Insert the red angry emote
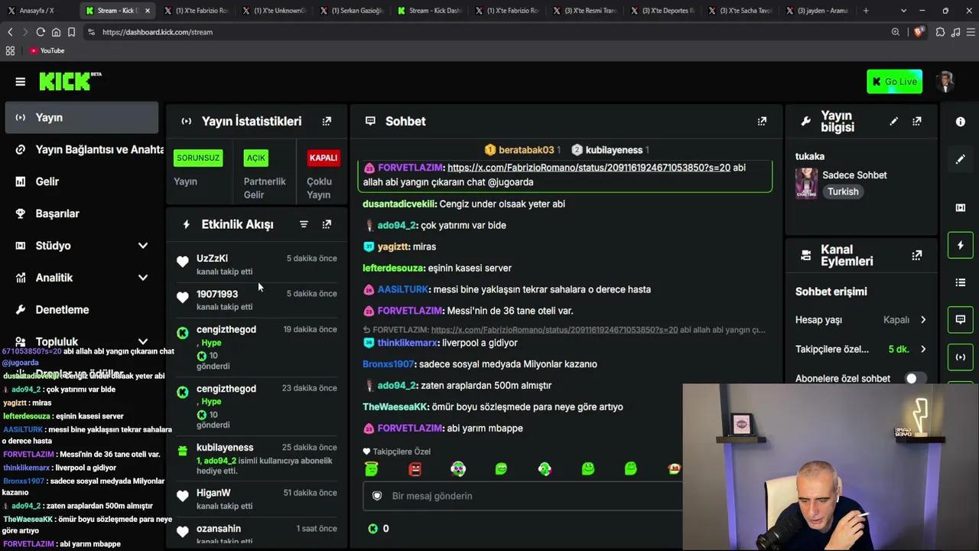Image resolution: width=979 pixels, height=551 pixels. point(415,468)
